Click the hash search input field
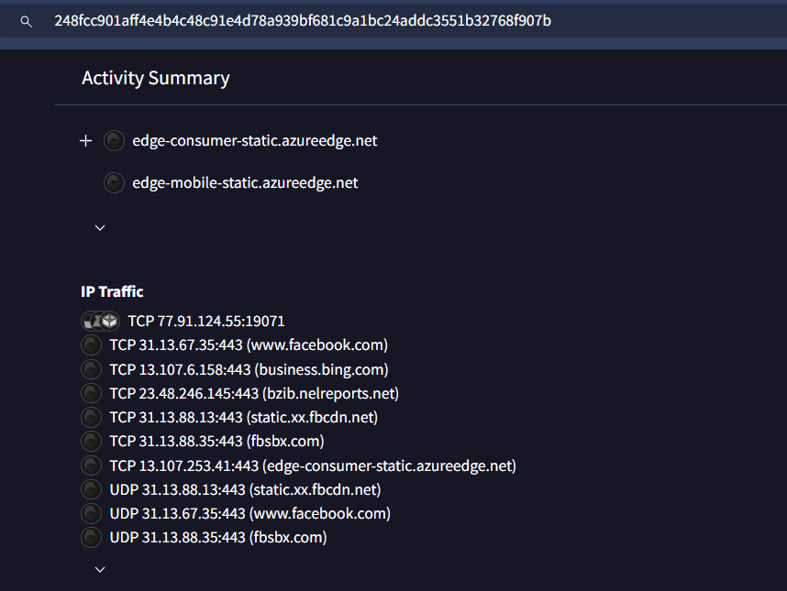This screenshot has height=591, width=787. pyautogui.click(x=367, y=21)
